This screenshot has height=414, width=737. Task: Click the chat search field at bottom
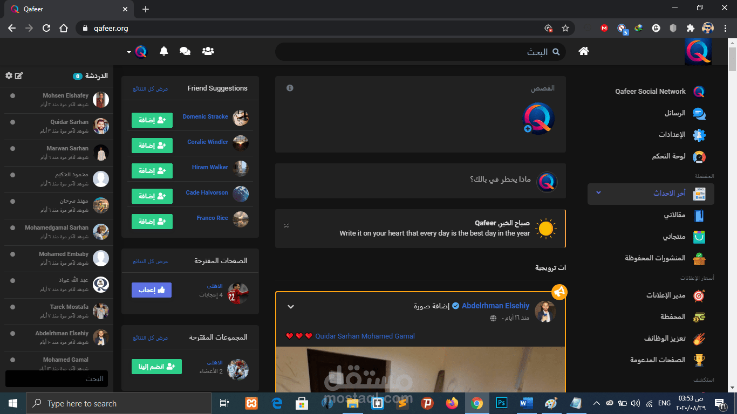click(x=57, y=378)
